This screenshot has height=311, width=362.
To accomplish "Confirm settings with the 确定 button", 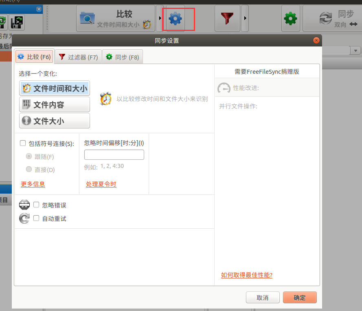I will coord(300,298).
